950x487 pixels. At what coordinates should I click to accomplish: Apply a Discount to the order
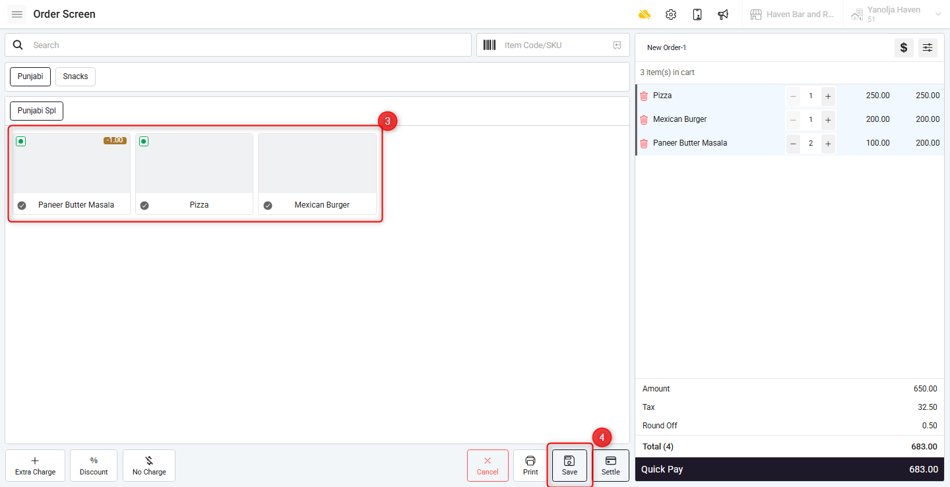pyautogui.click(x=94, y=466)
